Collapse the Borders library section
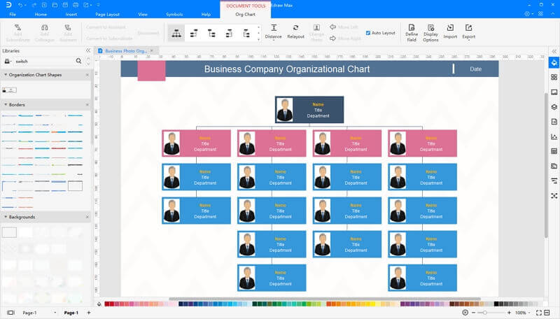The width and height of the screenshot is (560, 319). point(6,104)
